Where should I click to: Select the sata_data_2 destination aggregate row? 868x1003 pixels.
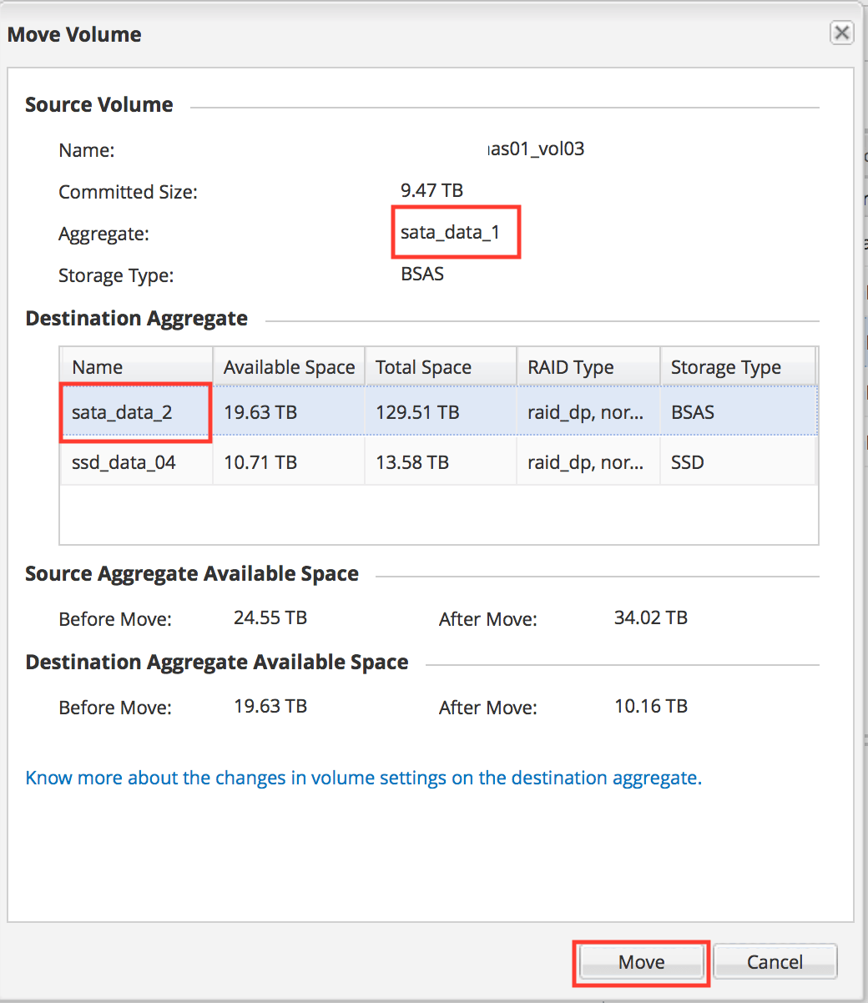135,411
